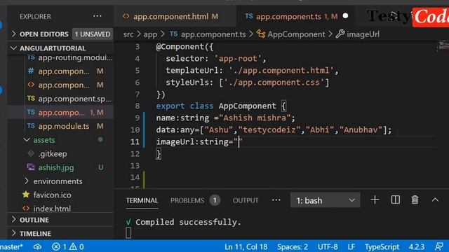449x252 pixels.
Task: Place cursor in imageUrl string on line 11
Action: (x=239, y=141)
